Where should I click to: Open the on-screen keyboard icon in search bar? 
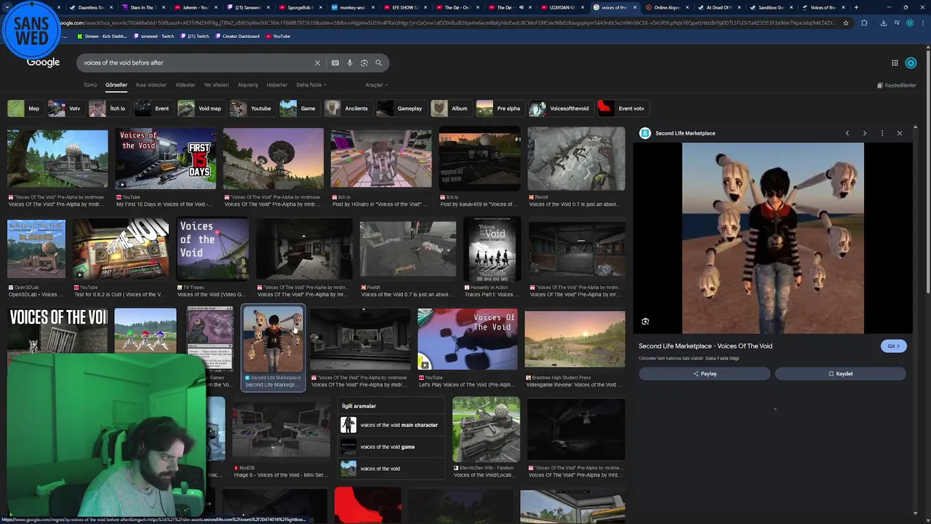pos(335,63)
